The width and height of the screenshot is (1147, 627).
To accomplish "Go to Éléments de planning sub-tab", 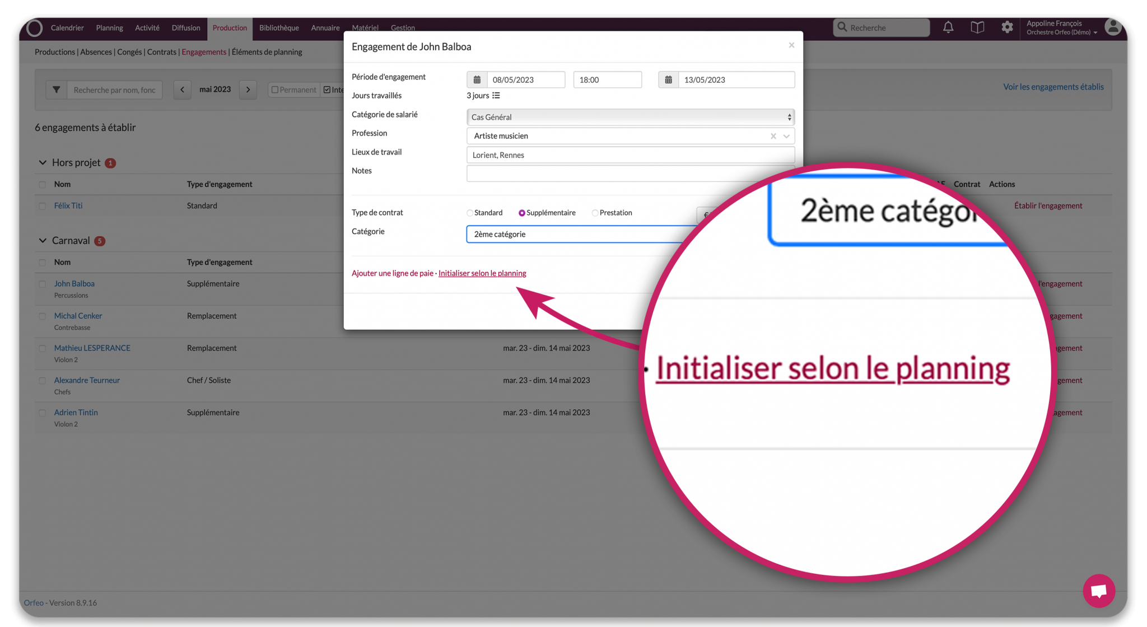I will click(x=267, y=52).
